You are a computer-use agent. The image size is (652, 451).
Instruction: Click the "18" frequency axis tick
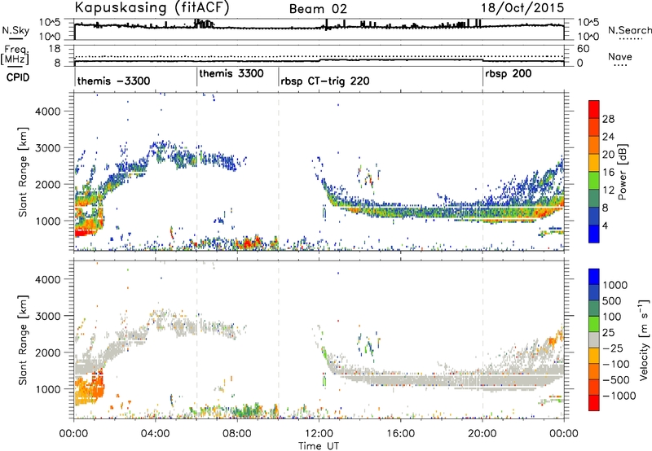[x=54, y=49]
